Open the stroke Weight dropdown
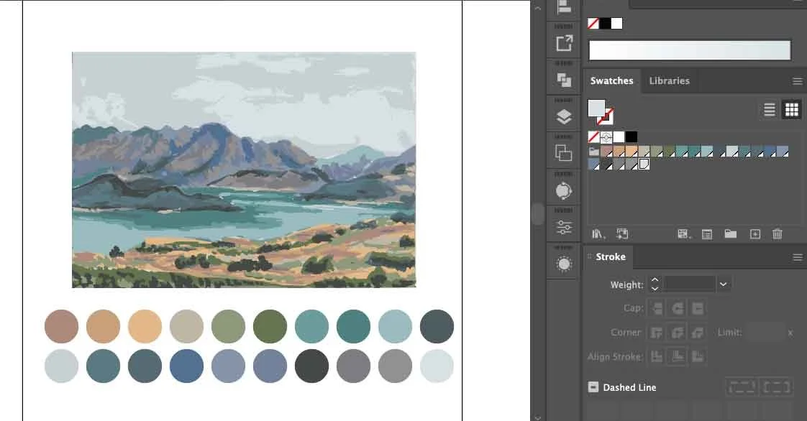This screenshot has height=421, width=807. (723, 284)
